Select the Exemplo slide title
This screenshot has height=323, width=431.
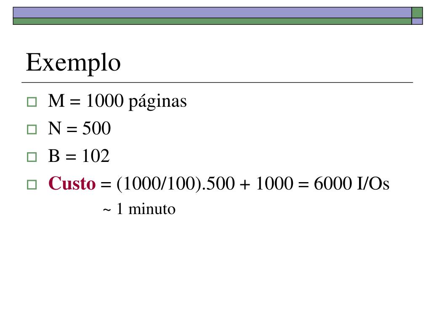[x=73, y=63]
